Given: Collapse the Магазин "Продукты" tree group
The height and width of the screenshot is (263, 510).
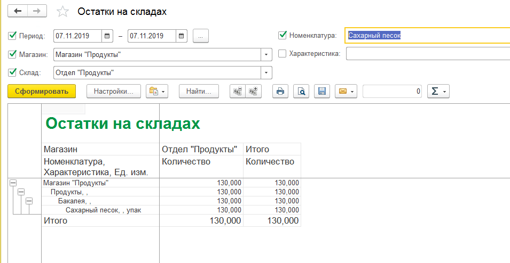Looking at the screenshot, I should tap(13, 183).
